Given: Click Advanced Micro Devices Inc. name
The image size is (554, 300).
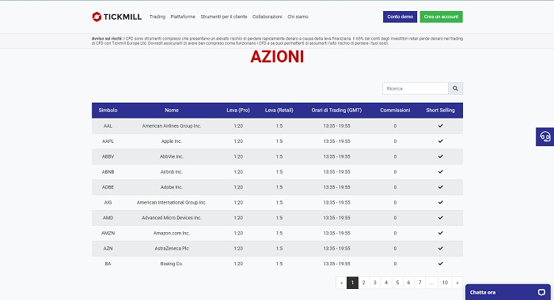Looking at the screenshot, I should [172, 218].
